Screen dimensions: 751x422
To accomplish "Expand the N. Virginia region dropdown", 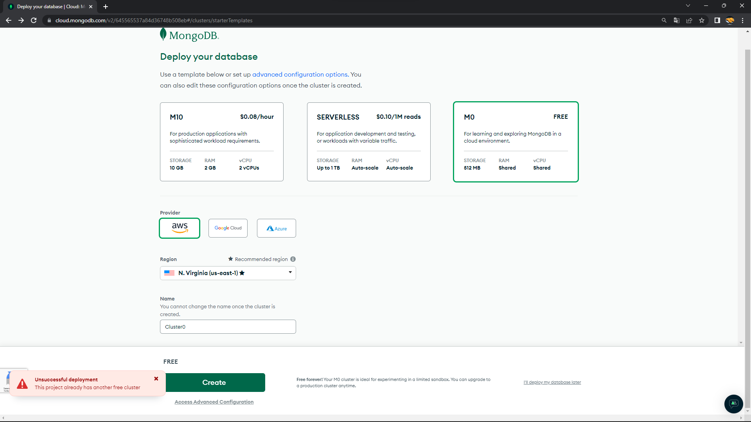I will (228, 273).
